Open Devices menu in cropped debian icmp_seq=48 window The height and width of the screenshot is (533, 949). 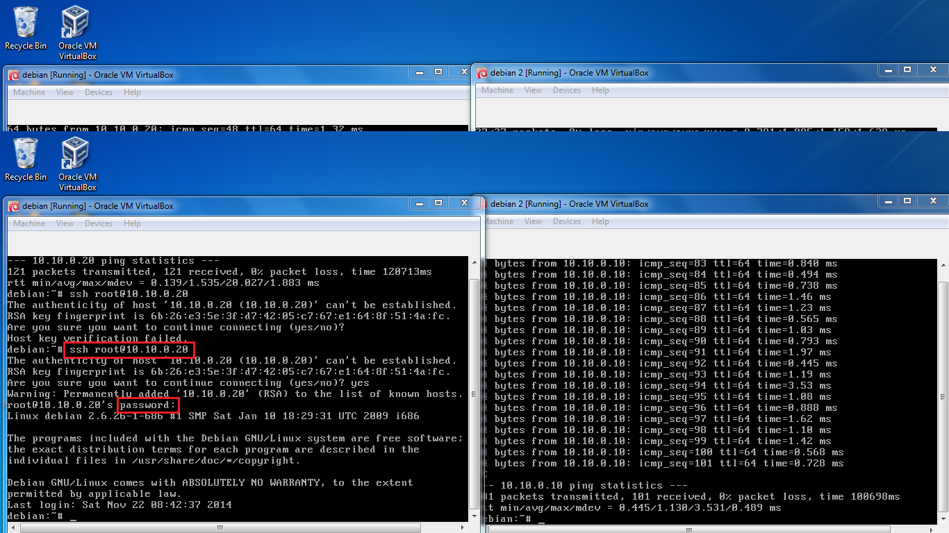99,92
